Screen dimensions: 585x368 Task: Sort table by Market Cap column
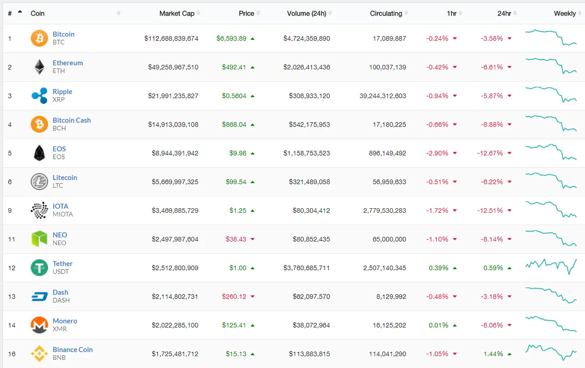176,13
